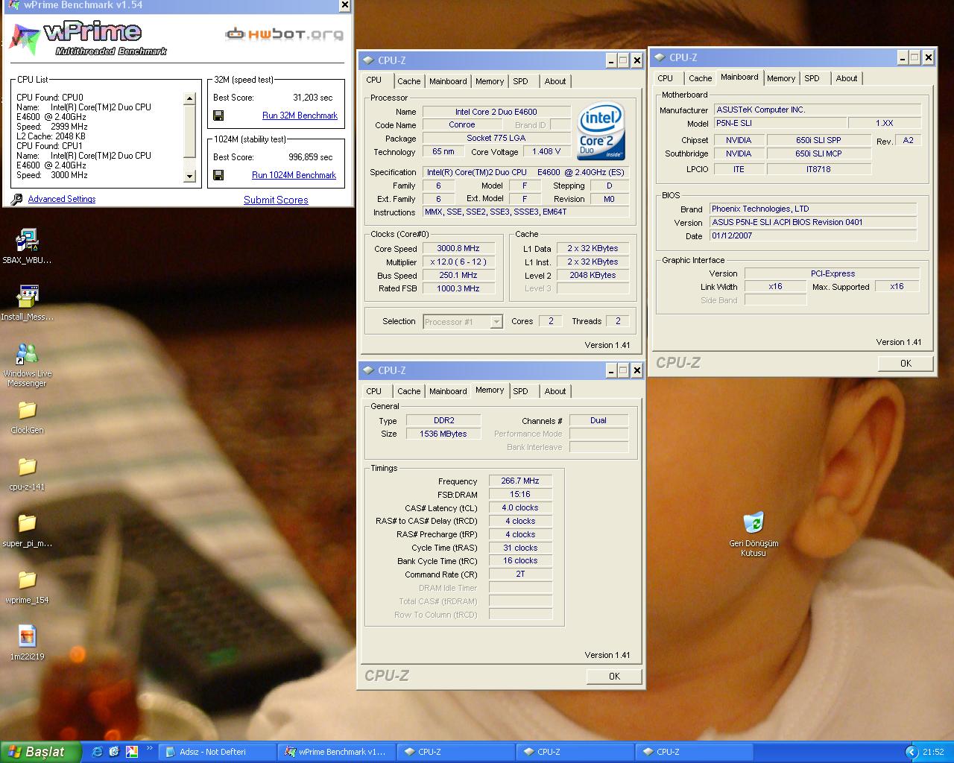Activate the last CPU-Z taskbar button
Image resolution: width=954 pixels, height=763 pixels.
(695, 752)
